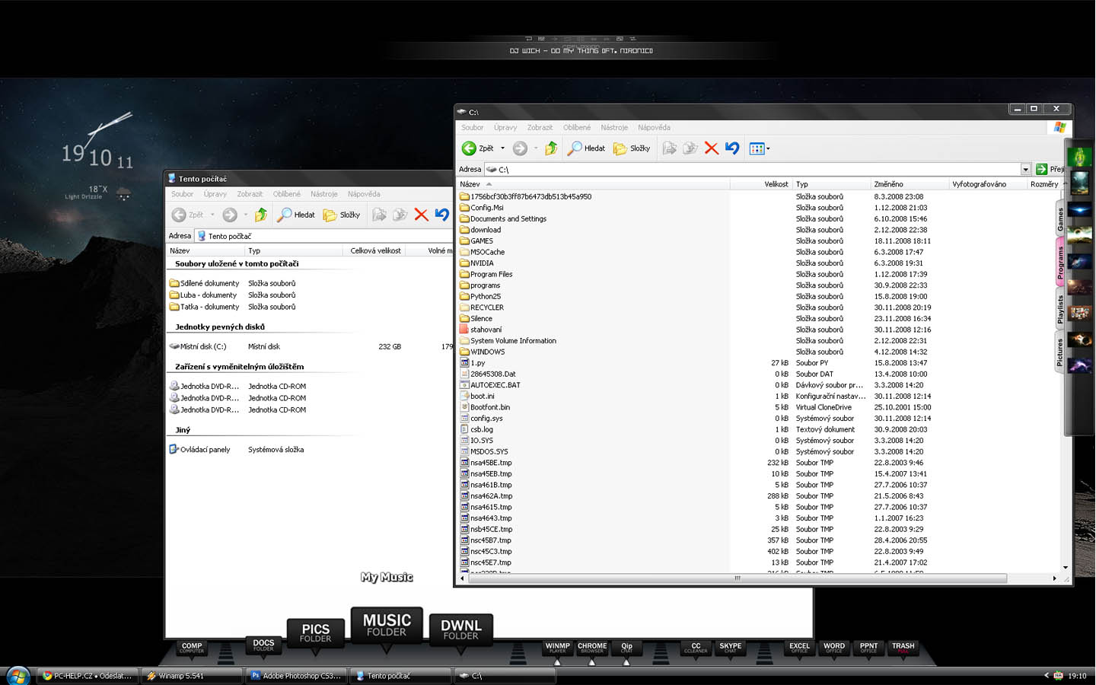Sort files by the Velikost column header
Screen dimensions: 1096x685
[x=776, y=184]
